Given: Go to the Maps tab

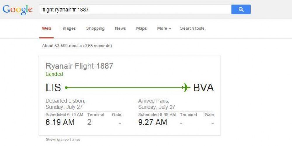Looking at the screenshot, I should pyautogui.click(x=141, y=29).
